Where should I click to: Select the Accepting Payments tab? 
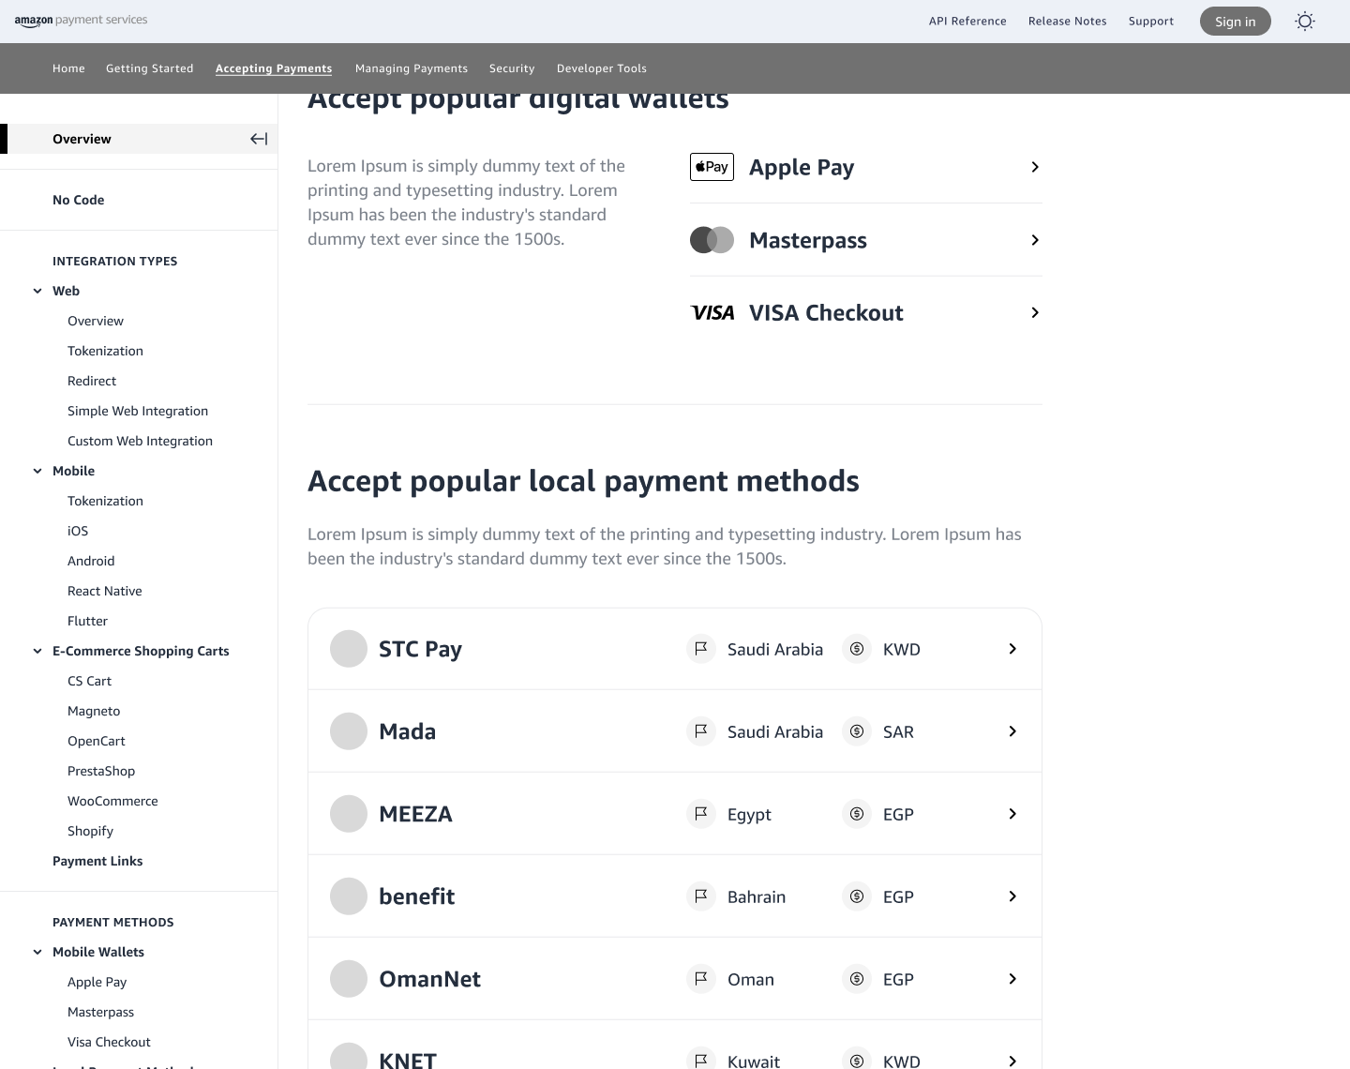click(274, 68)
